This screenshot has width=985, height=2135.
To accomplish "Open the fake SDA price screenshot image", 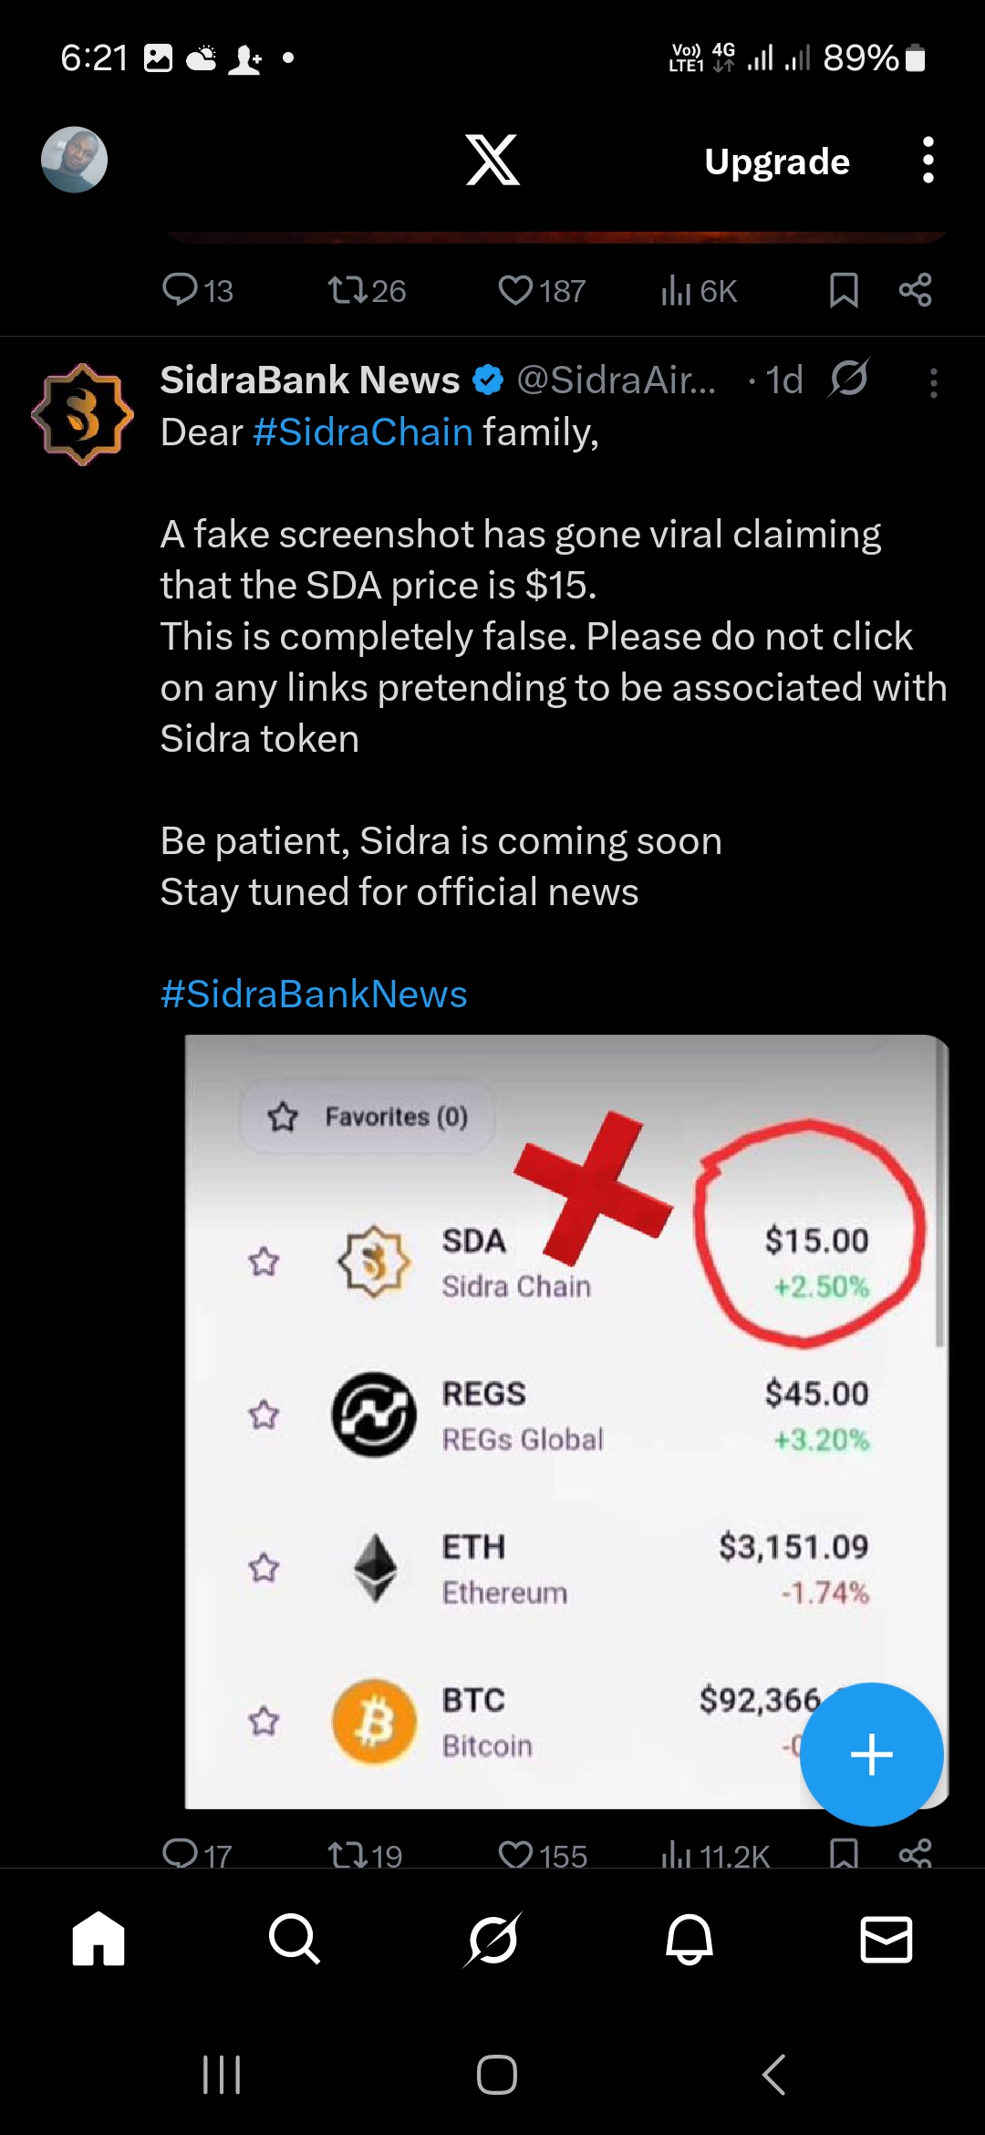I will 565,1421.
